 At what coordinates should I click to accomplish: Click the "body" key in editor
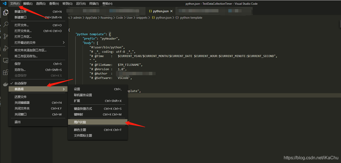(x=87, y=43)
